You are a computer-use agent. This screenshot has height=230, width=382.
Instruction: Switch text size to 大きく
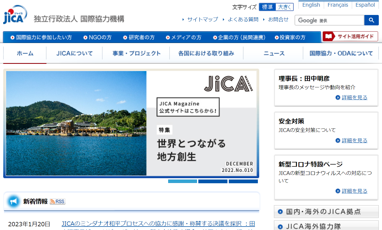click(285, 7)
